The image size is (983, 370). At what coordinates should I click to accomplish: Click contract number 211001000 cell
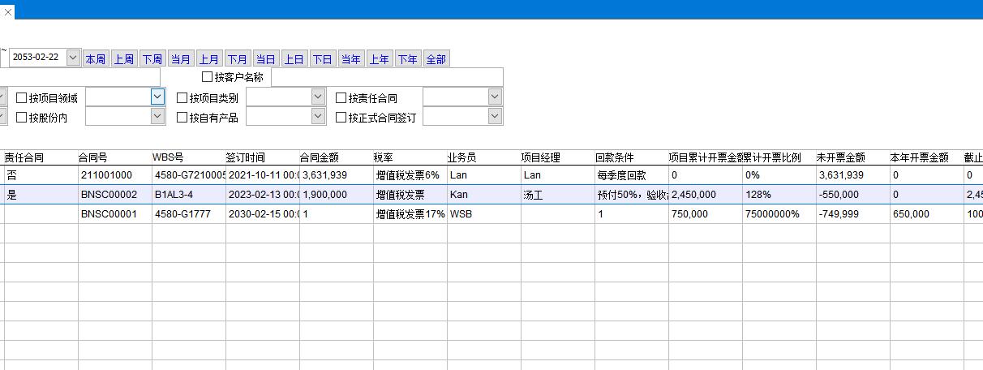tap(106, 175)
